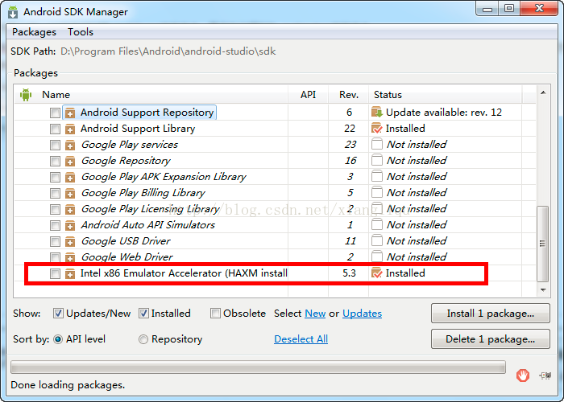The height and width of the screenshot is (402, 564).
Task: Click the Status column header
Action: tap(446, 95)
